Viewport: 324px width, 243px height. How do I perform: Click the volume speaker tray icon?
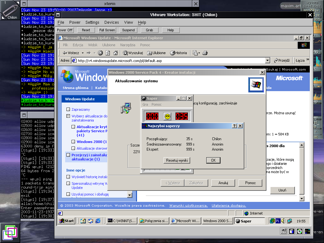coord(283,221)
